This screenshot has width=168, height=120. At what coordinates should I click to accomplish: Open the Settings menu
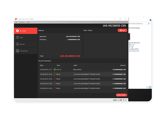pos(22,22)
